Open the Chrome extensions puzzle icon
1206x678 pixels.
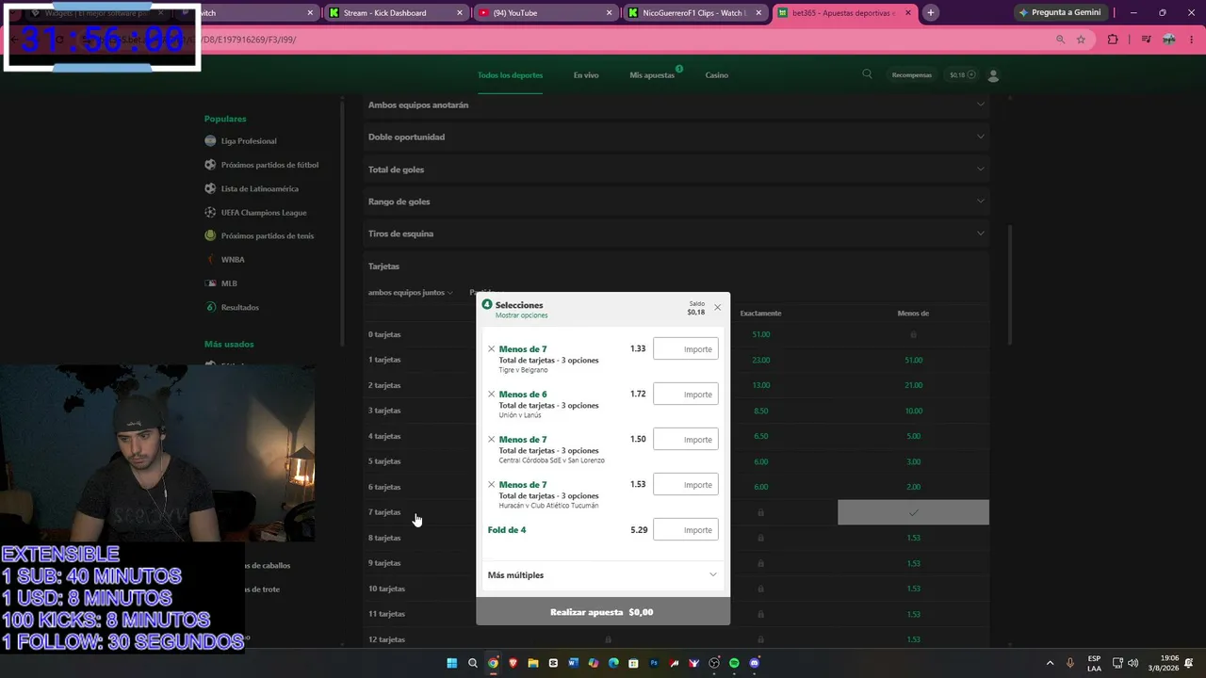[1113, 40]
